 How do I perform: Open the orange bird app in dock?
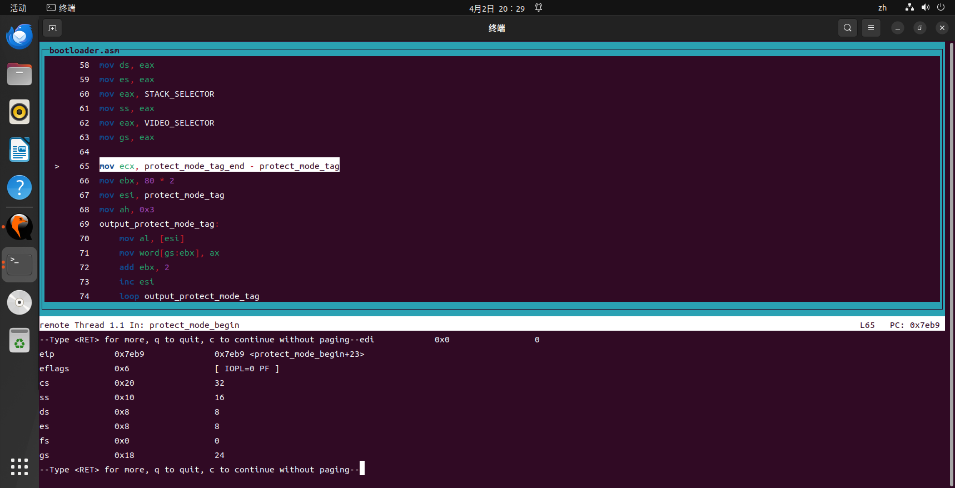19,227
